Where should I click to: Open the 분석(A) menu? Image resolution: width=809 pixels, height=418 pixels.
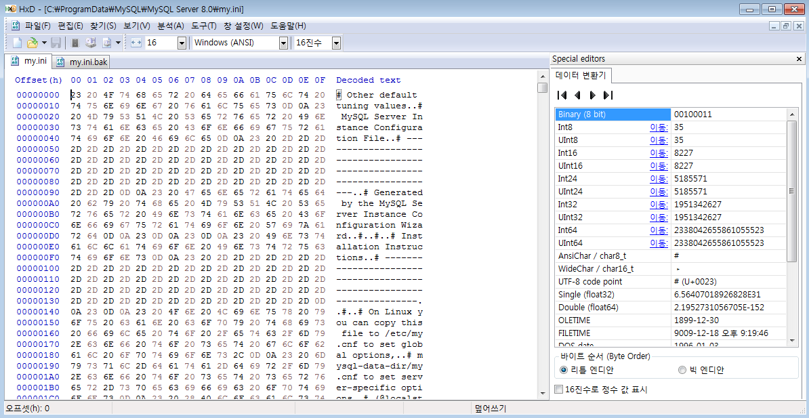coord(170,26)
